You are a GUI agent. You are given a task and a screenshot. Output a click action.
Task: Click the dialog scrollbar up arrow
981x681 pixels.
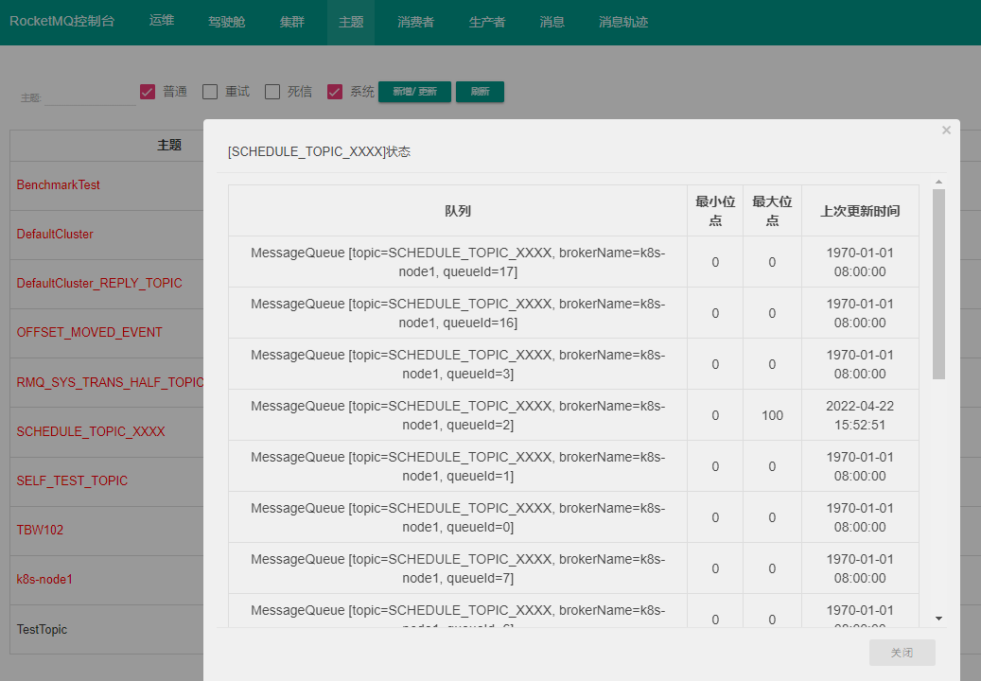pos(938,182)
